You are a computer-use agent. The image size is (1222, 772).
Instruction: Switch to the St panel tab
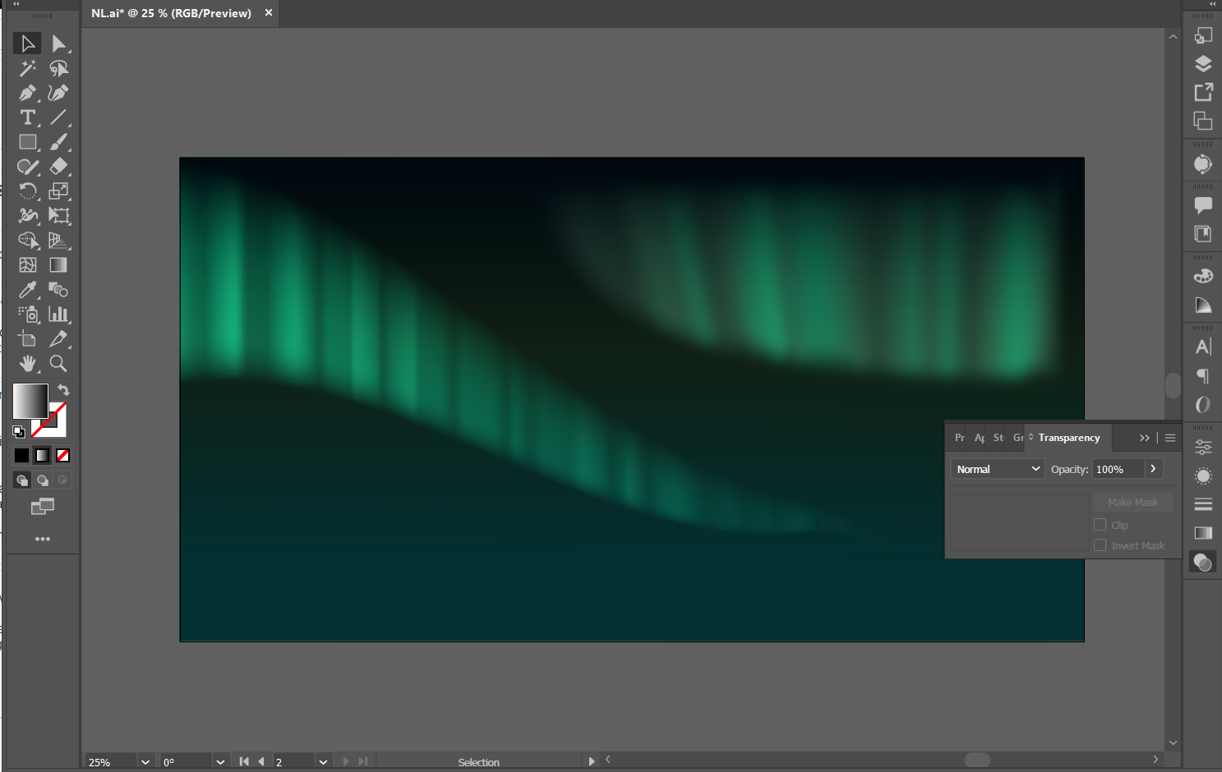(x=998, y=438)
